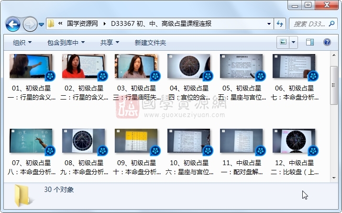The height and width of the screenshot is (213, 342).
Task: Select D33367 初、中、高级占星课程连报 breadcrumb
Action: point(161,23)
